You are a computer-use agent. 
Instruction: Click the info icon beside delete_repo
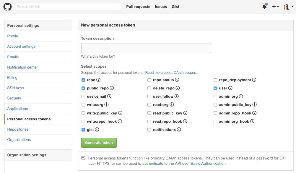[x=178, y=88]
